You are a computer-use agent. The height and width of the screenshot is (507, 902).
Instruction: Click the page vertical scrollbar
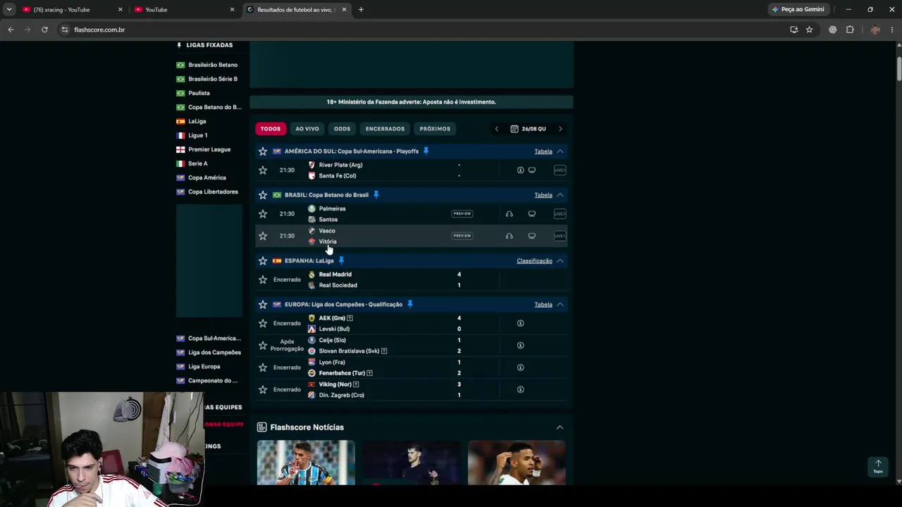pos(898,68)
